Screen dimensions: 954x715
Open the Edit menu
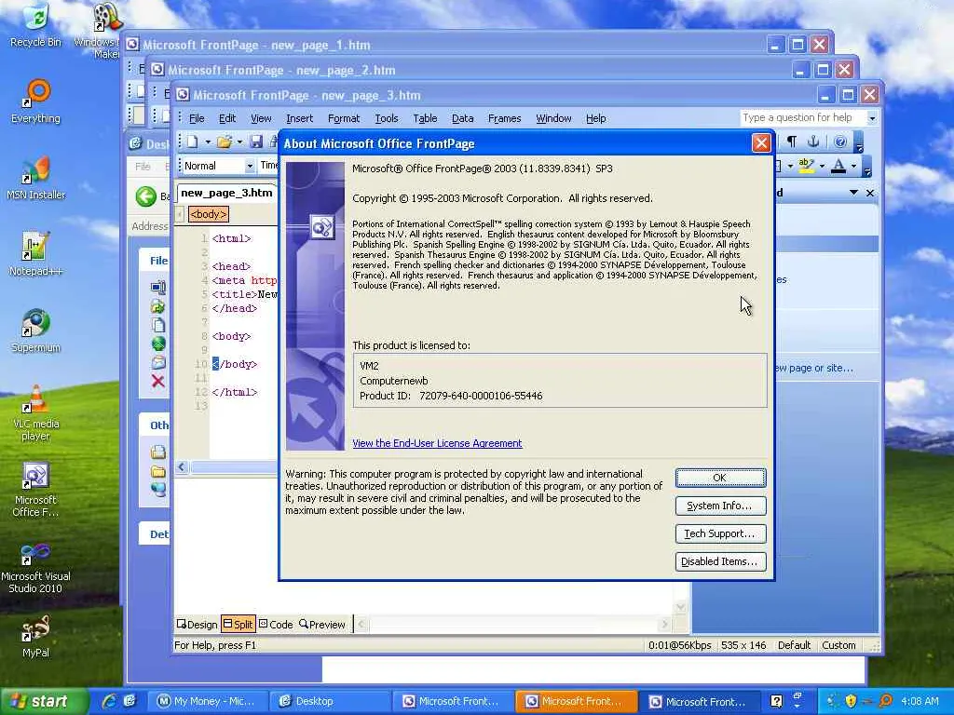tap(227, 118)
